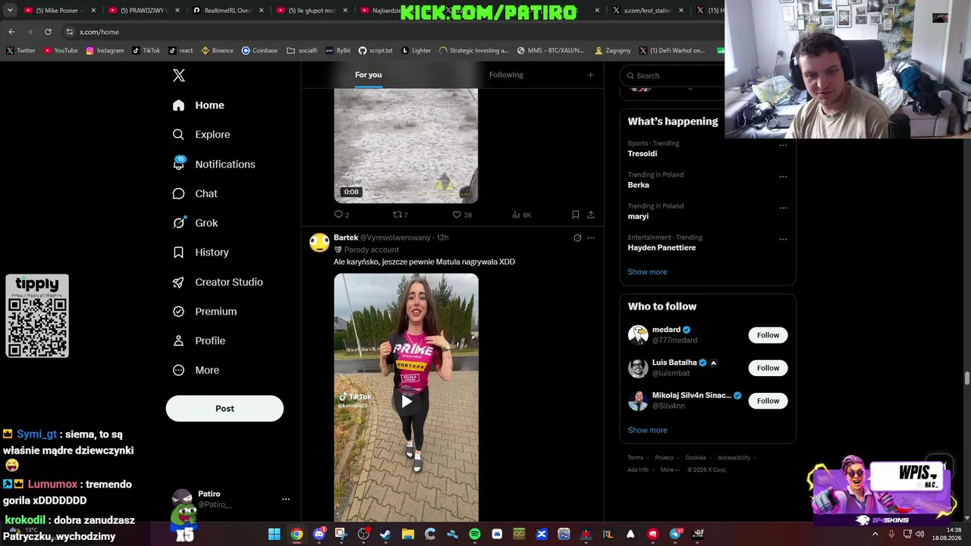Open options for maryi trend
Viewport: 971px width, 546px height.
click(x=783, y=208)
